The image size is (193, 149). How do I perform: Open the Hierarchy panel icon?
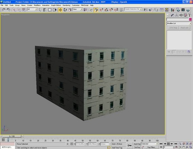tap(177, 15)
